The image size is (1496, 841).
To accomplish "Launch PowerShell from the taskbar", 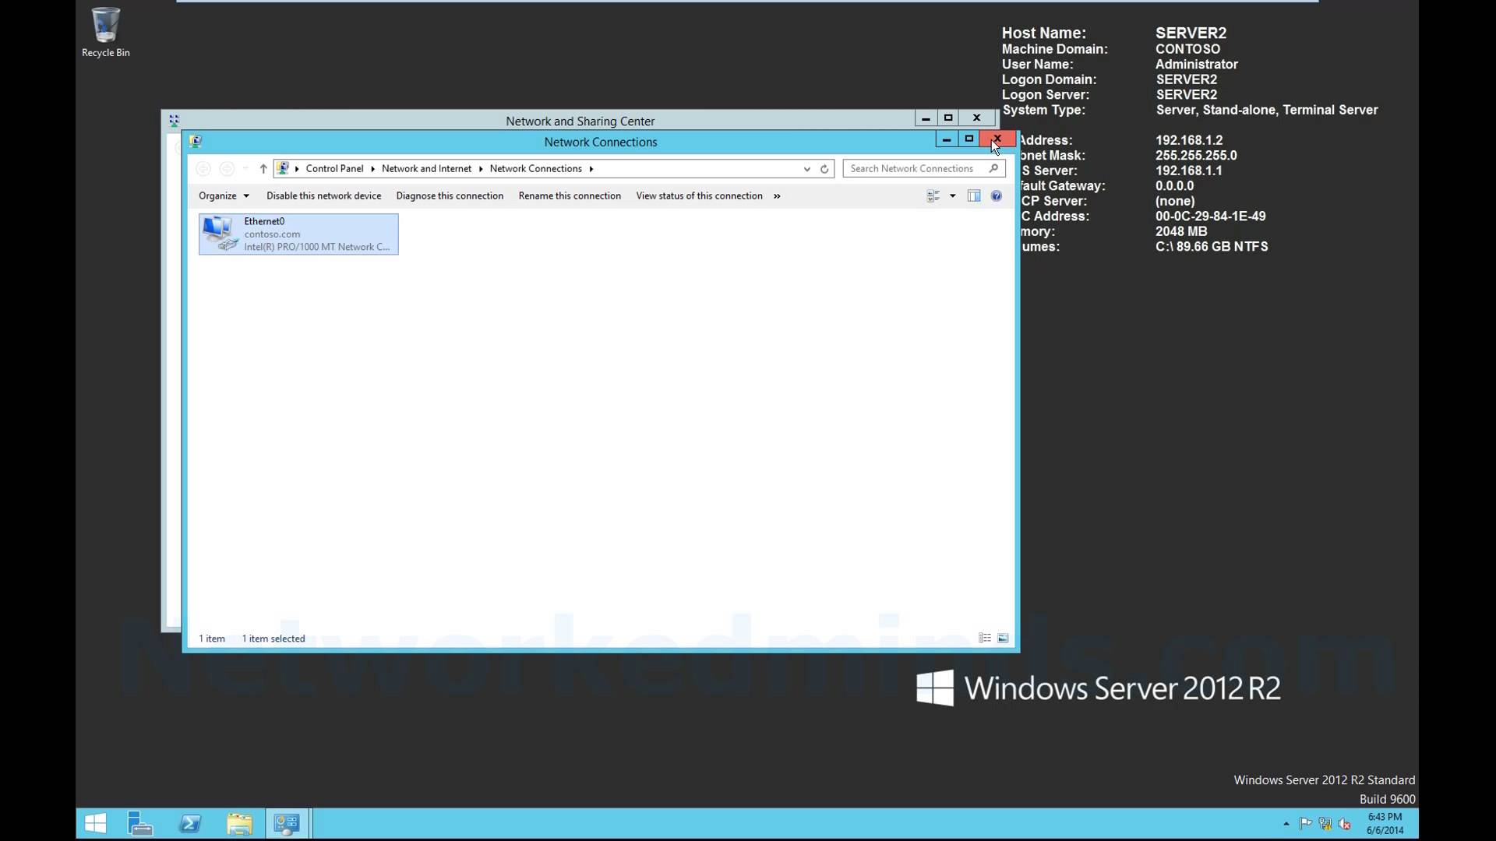I will (x=190, y=824).
